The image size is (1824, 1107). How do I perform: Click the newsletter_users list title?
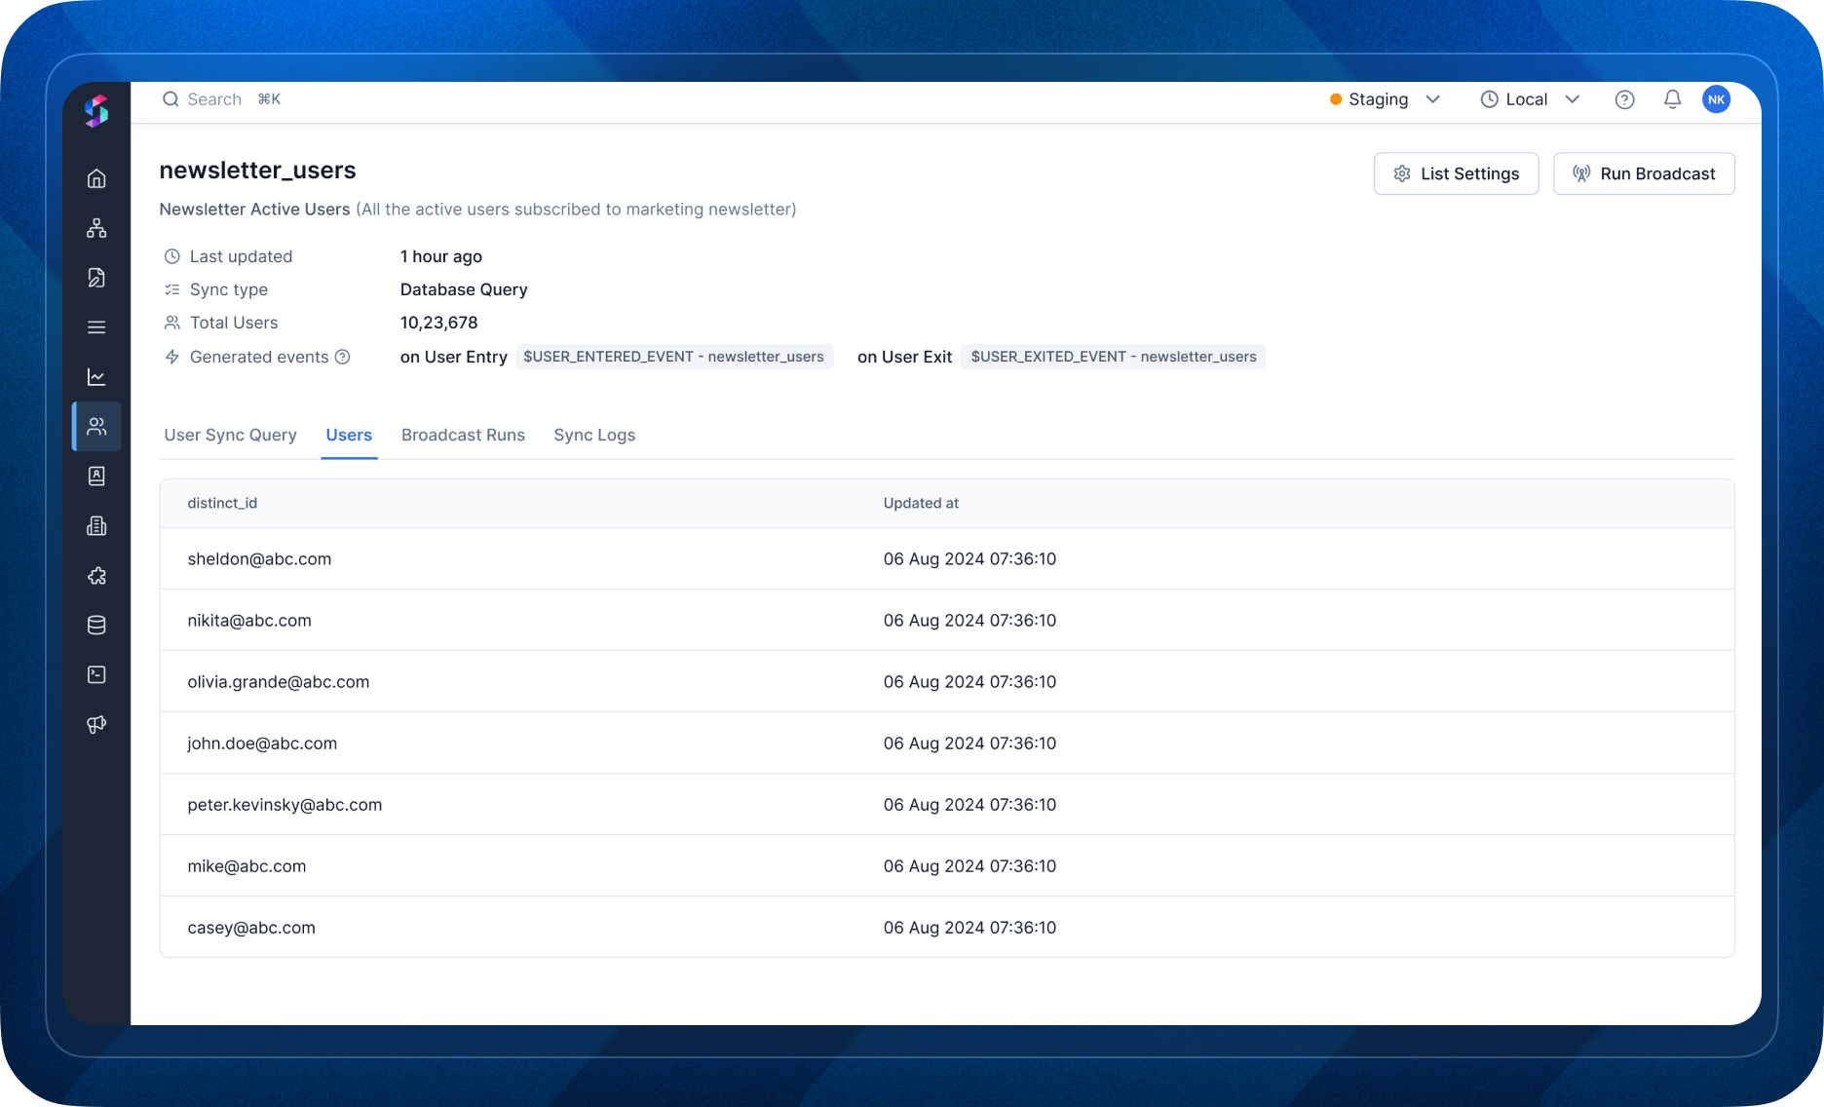pos(257,171)
